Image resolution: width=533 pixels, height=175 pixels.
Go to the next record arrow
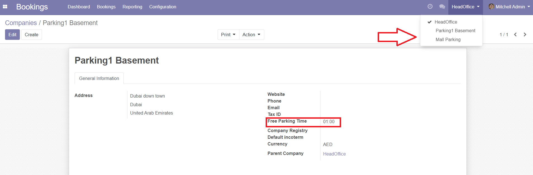point(525,35)
